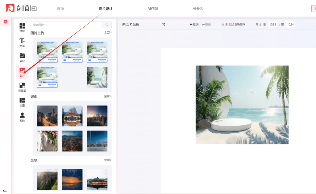
Task: Click the 重做 redo button
Action: [x=206, y=25]
